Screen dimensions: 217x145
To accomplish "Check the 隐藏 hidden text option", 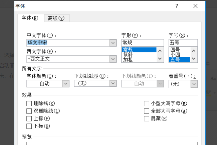I will tap(147, 119).
